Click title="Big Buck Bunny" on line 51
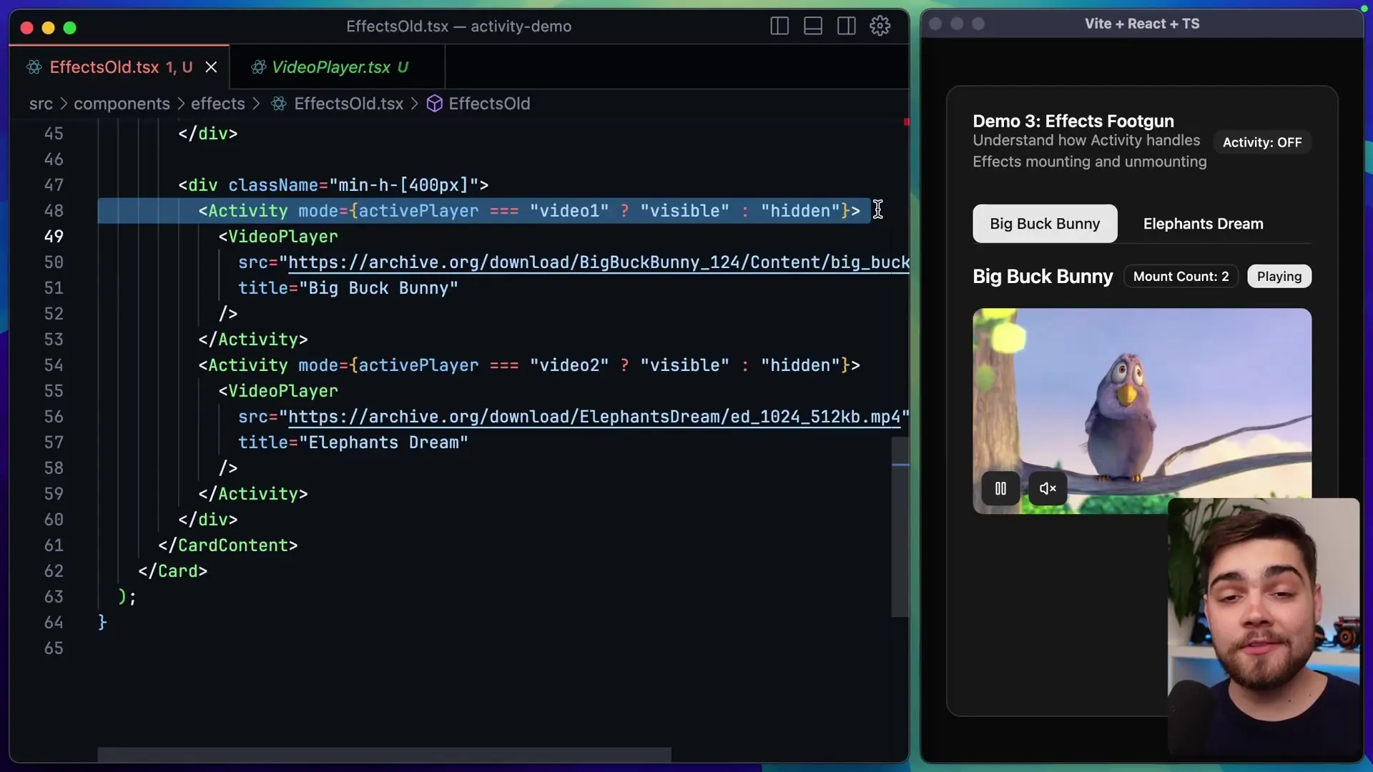 click(x=348, y=288)
